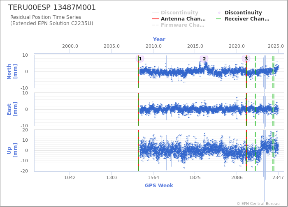Click GPS week 1042 tick label
Image resolution: width=288 pixels, height=207 pixels.
(70, 177)
